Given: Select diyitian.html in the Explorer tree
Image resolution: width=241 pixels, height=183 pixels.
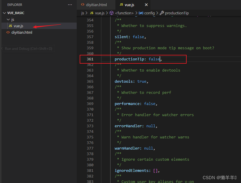Looking at the screenshot, I should click(22, 32).
